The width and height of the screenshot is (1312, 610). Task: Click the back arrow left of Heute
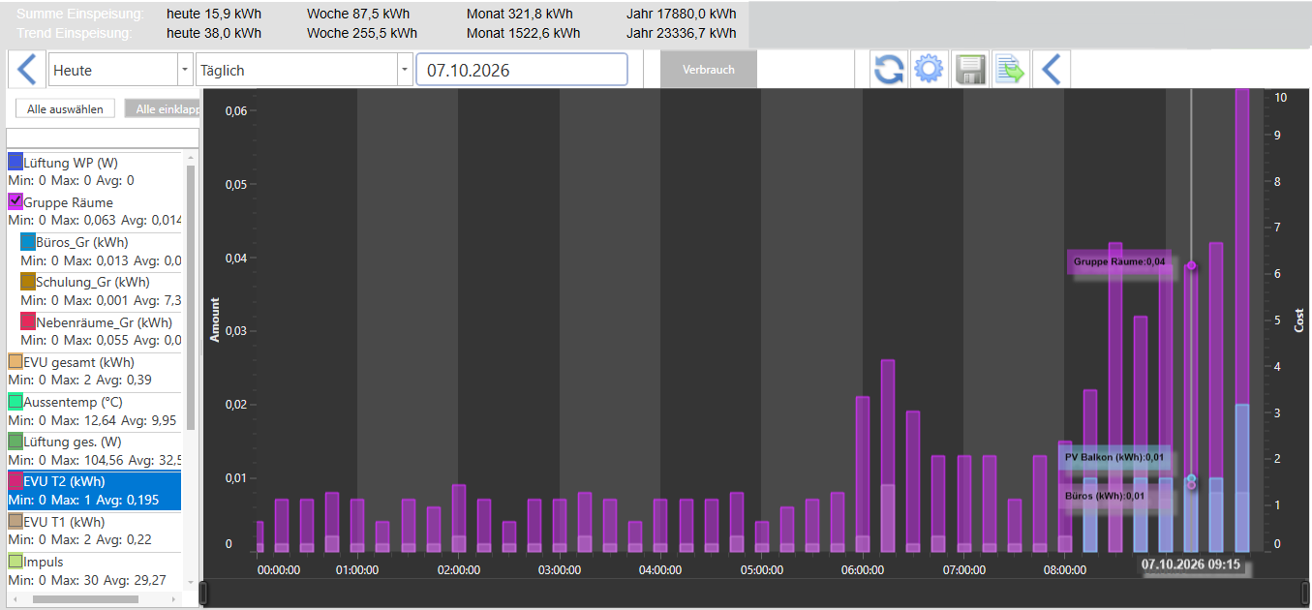26,70
